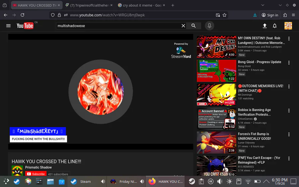Open Discover store from taskbar

pyautogui.click(x=61, y=181)
